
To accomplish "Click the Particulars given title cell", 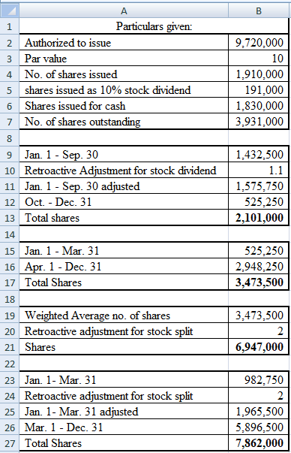I will pyautogui.click(x=154, y=26).
